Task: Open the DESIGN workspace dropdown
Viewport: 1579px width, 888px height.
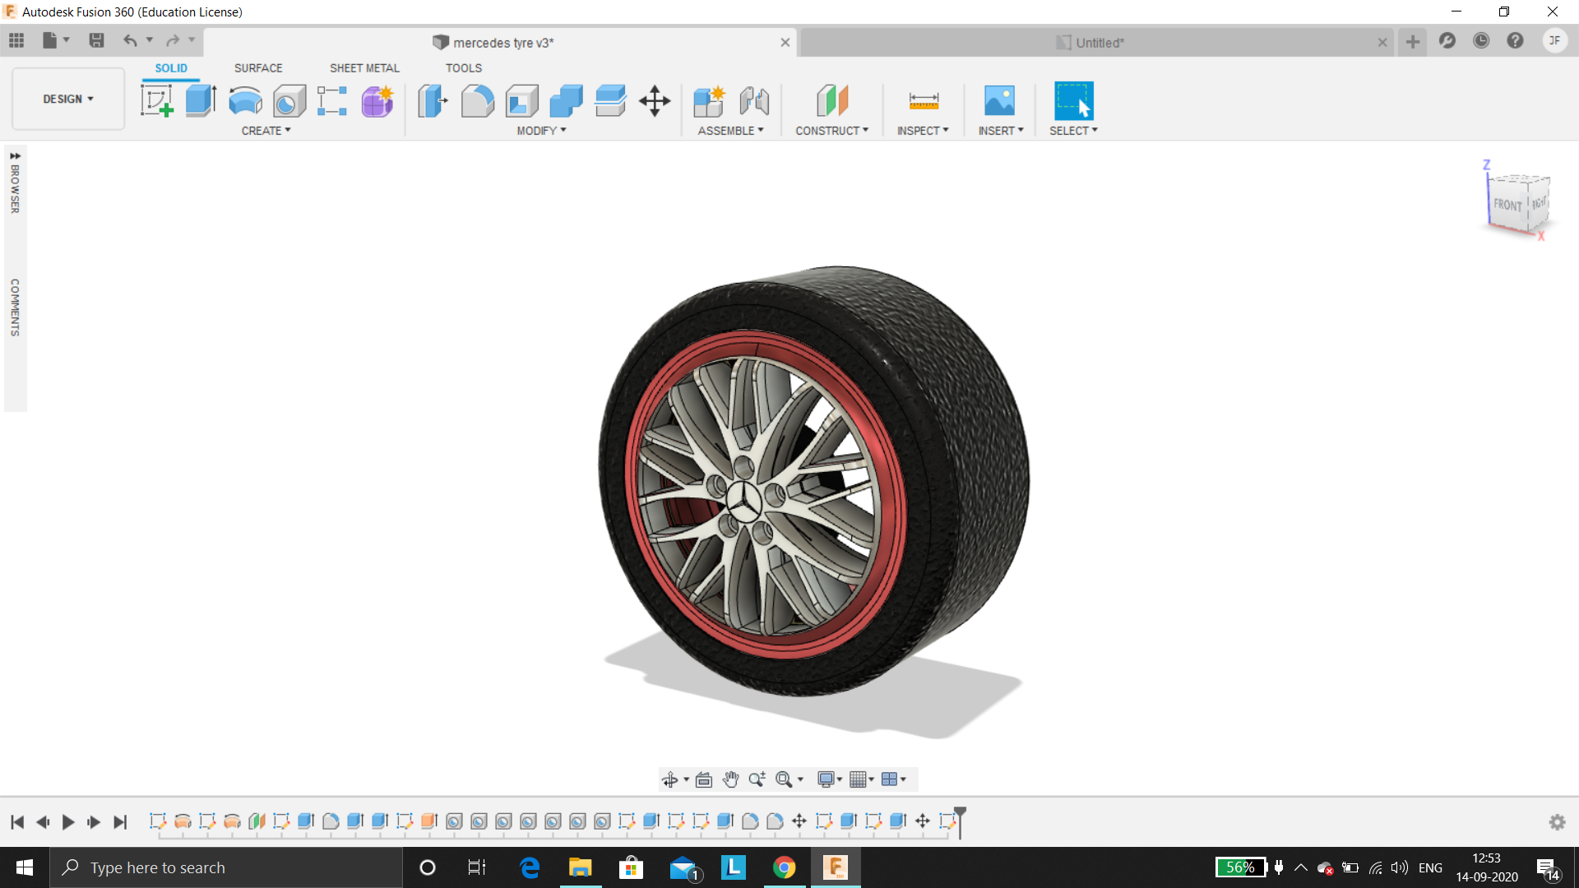Action: click(x=68, y=99)
